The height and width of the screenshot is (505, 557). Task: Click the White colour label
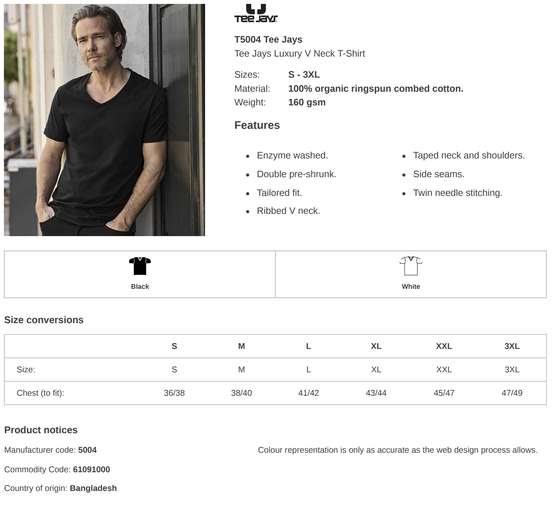tap(411, 286)
